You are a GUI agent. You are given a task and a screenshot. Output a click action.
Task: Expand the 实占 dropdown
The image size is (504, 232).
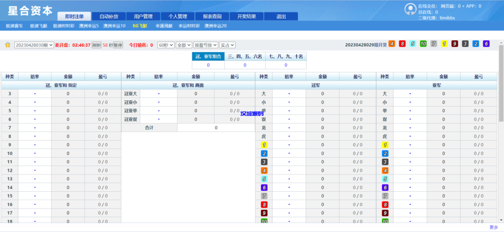[227, 45]
